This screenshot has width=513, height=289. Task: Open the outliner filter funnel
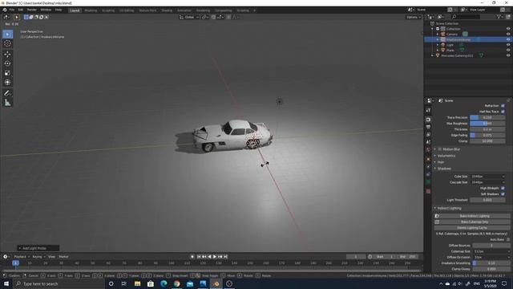(x=499, y=17)
